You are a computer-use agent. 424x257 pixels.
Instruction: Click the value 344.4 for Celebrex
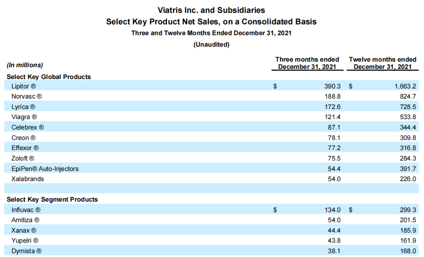click(x=408, y=127)
